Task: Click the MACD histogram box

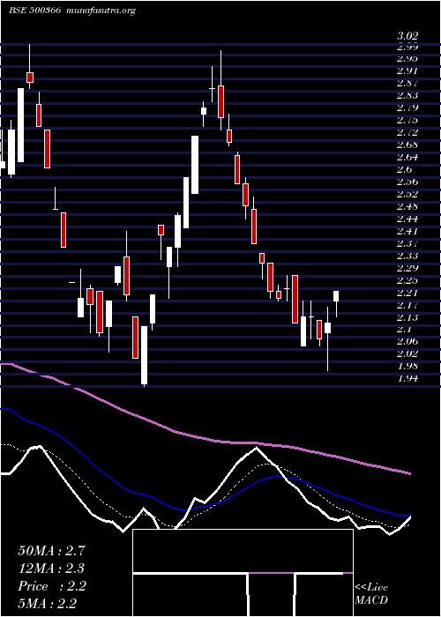Action: [x=243, y=573]
